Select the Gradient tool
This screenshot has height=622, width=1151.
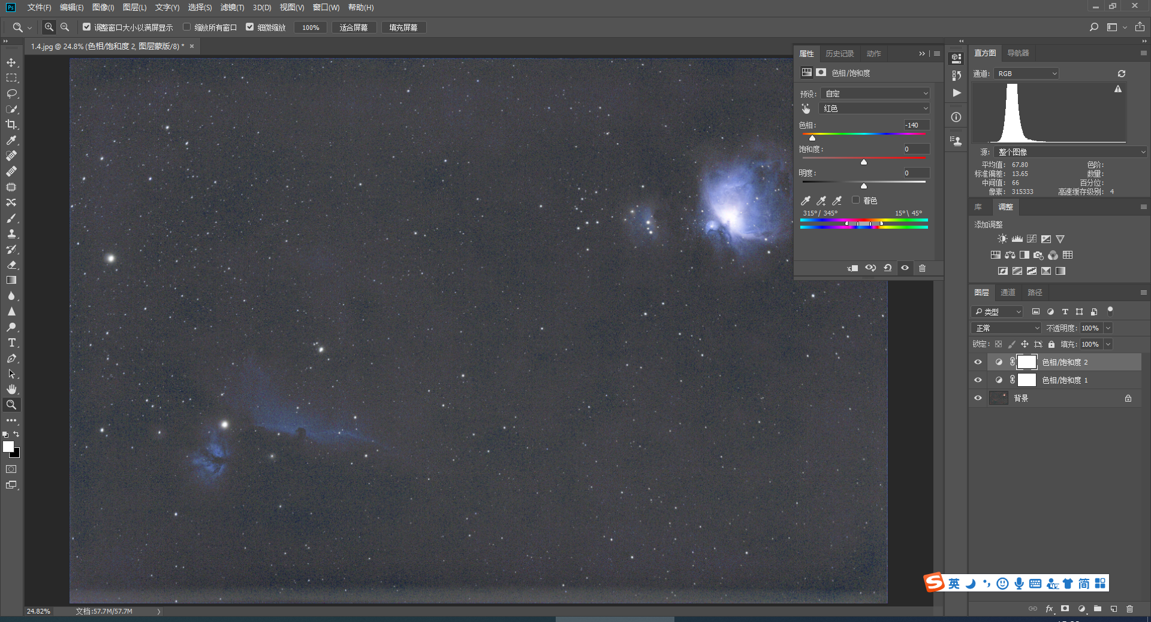tap(11, 280)
